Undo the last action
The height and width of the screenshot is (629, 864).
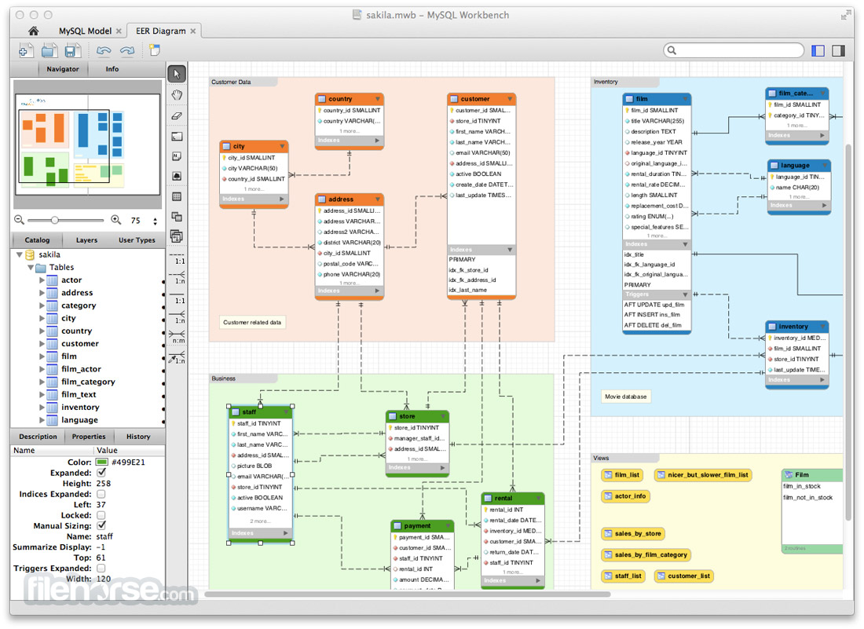click(104, 51)
